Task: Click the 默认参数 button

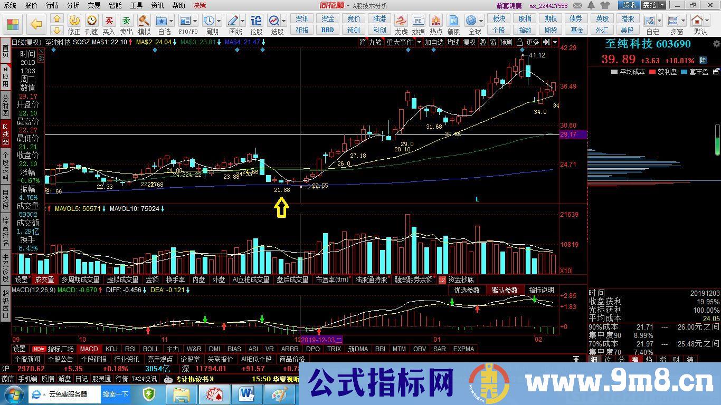Action: [505, 290]
